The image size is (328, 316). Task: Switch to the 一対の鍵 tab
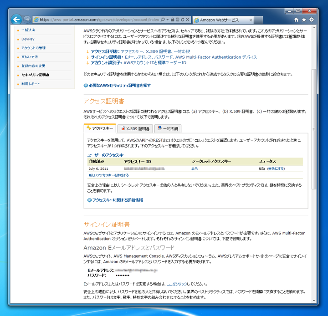pyautogui.click(x=168, y=128)
